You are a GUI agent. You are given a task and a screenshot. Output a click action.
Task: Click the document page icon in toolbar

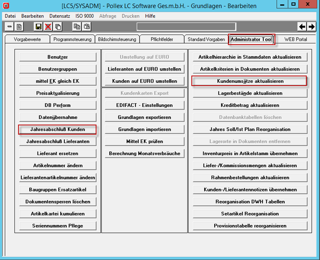click(x=19, y=27)
